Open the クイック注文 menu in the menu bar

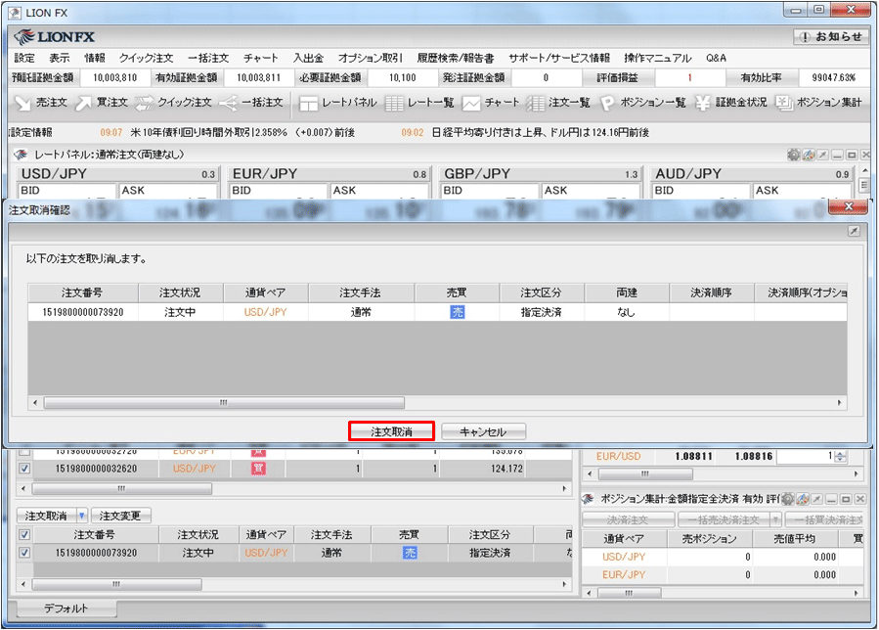point(147,58)
